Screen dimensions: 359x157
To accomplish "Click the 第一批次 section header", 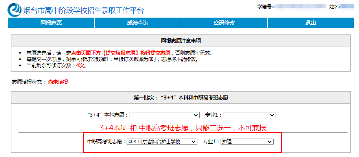I will point(181,97).
